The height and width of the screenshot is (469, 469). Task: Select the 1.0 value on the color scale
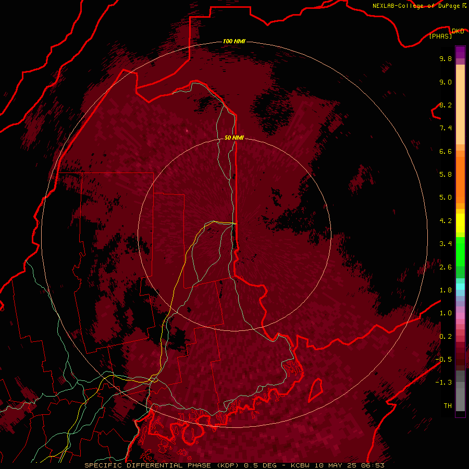446,314
